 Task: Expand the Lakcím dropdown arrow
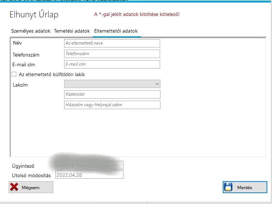(x=157, y=84)
